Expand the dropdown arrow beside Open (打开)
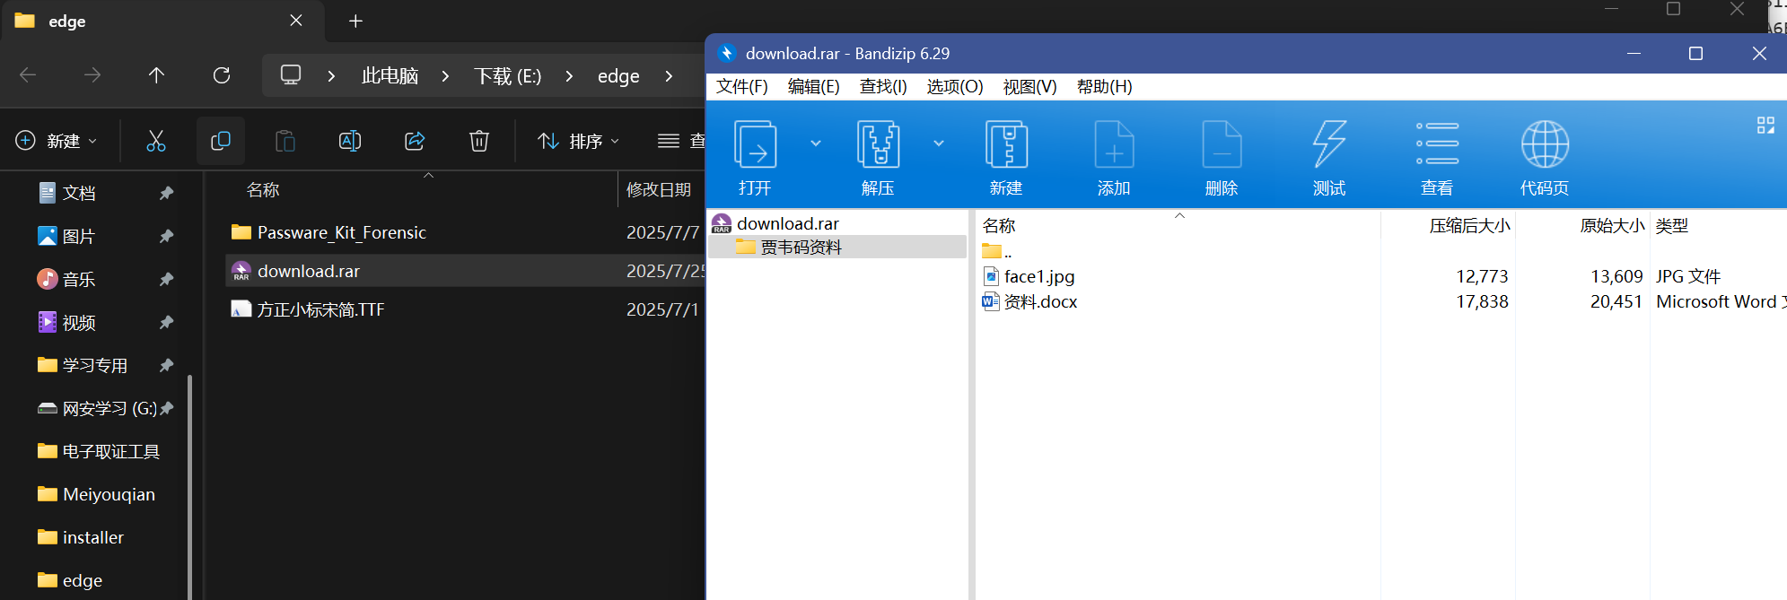 816,143
